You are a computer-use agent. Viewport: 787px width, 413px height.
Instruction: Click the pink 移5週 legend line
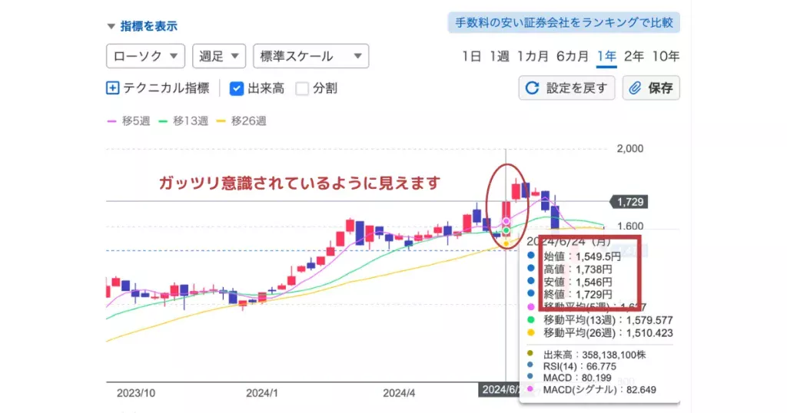click(111, 121)
